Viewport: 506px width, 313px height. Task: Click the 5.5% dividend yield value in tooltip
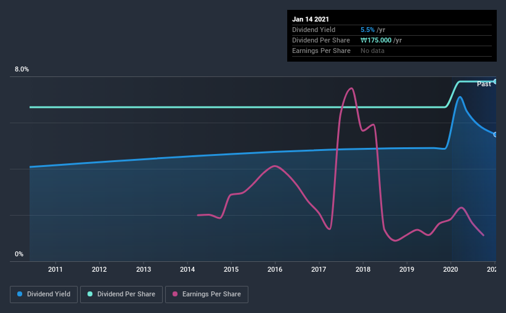click(367, 30)
